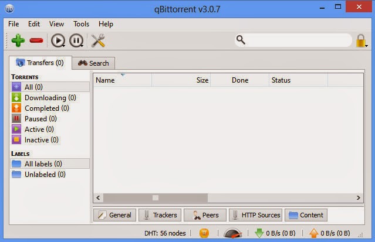Open the dropdown arrow beside lock icon

coord(366,46)
